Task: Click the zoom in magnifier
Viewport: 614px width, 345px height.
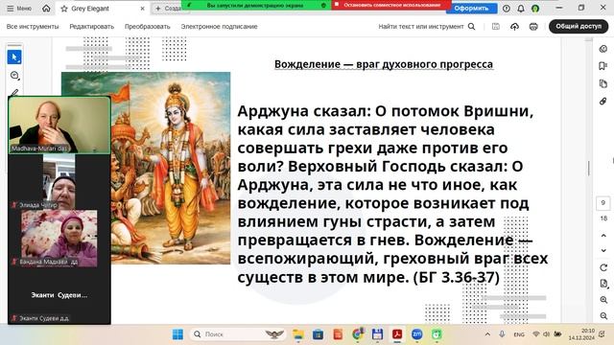Action: click(x=603, y=300)
